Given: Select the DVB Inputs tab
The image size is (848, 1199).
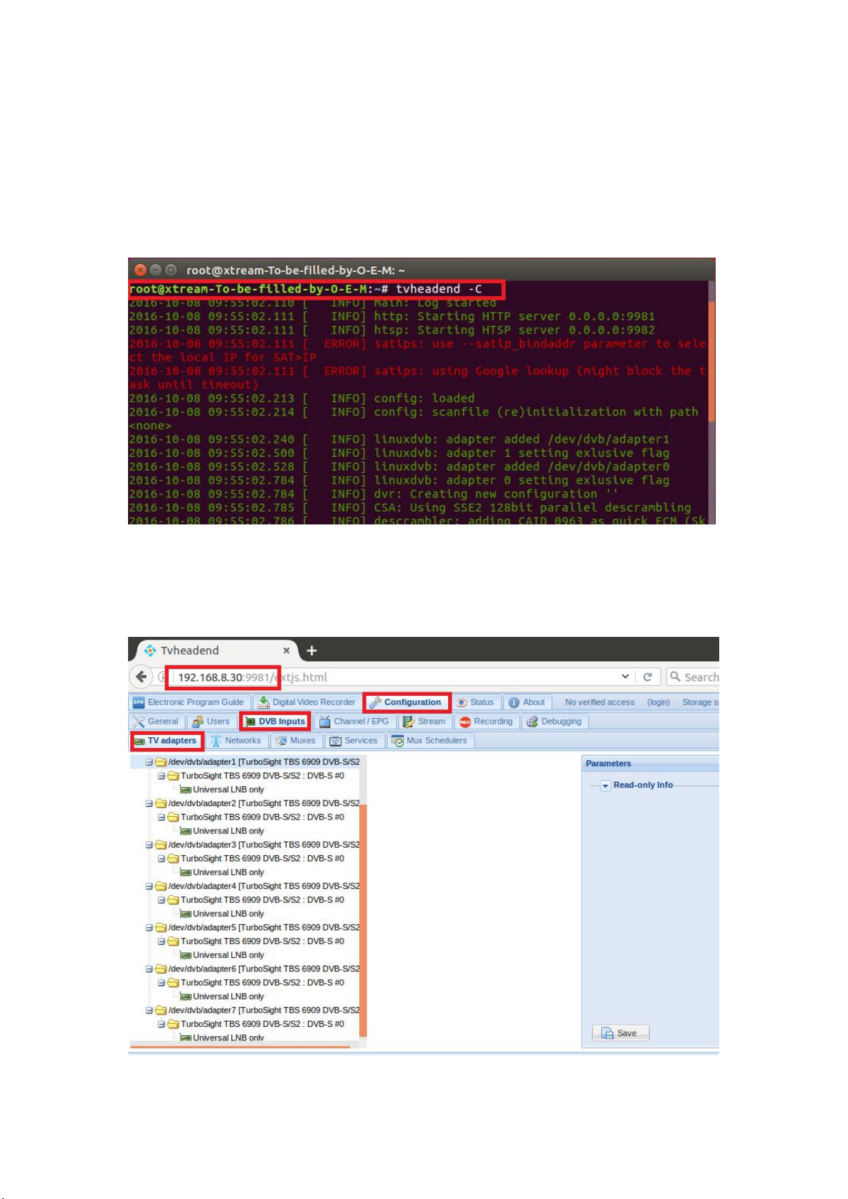Looking at the screenshot, I should (275, 722).
